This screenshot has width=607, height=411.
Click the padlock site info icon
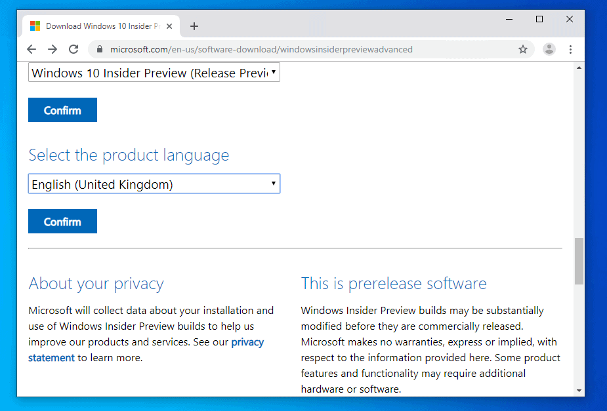100,49
